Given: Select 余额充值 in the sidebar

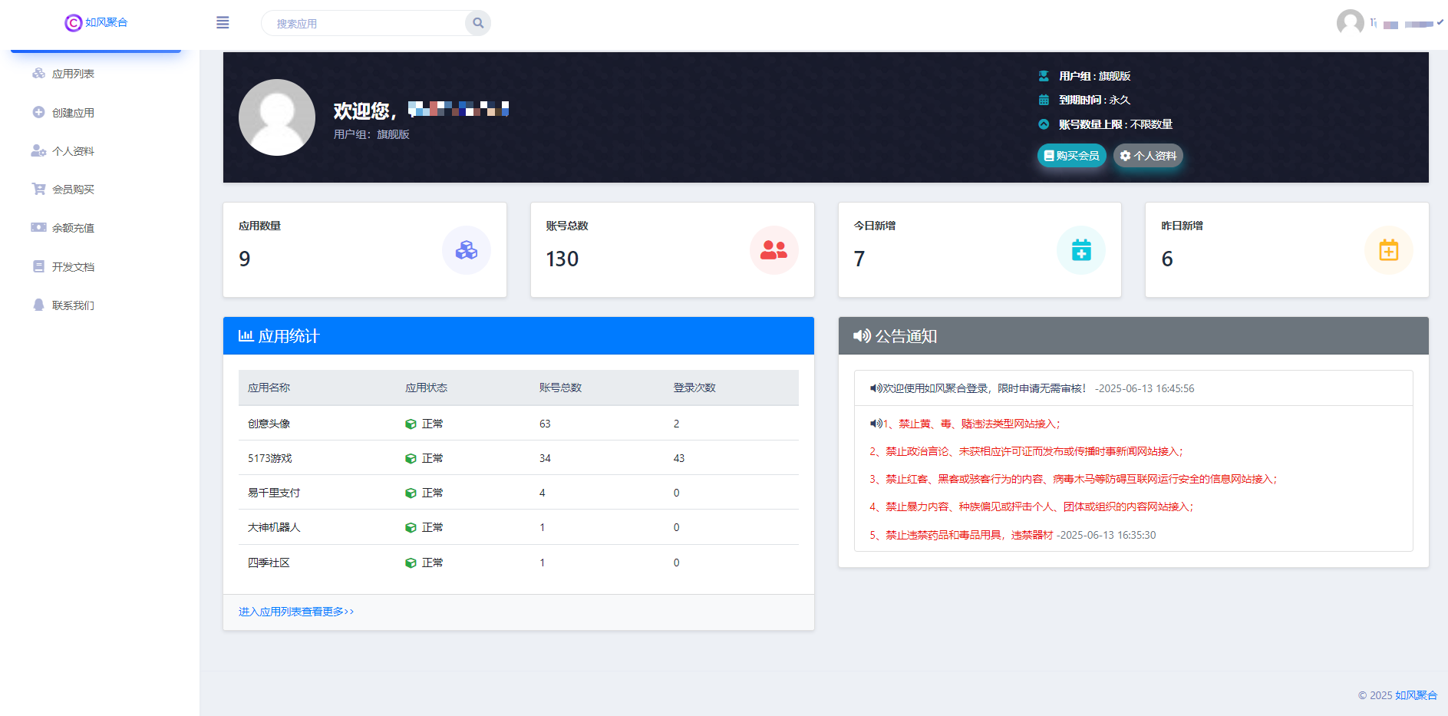Looking at the screenshot, I should (x=73, y=228).
